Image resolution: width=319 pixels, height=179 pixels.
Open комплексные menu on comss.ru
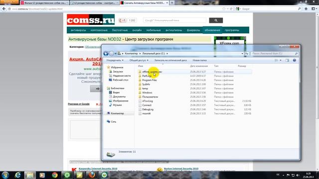pos(99,30)
